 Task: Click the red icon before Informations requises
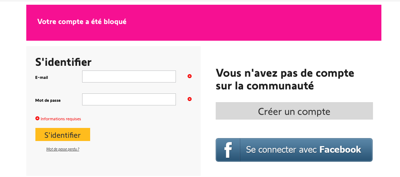tap(37, 118)
